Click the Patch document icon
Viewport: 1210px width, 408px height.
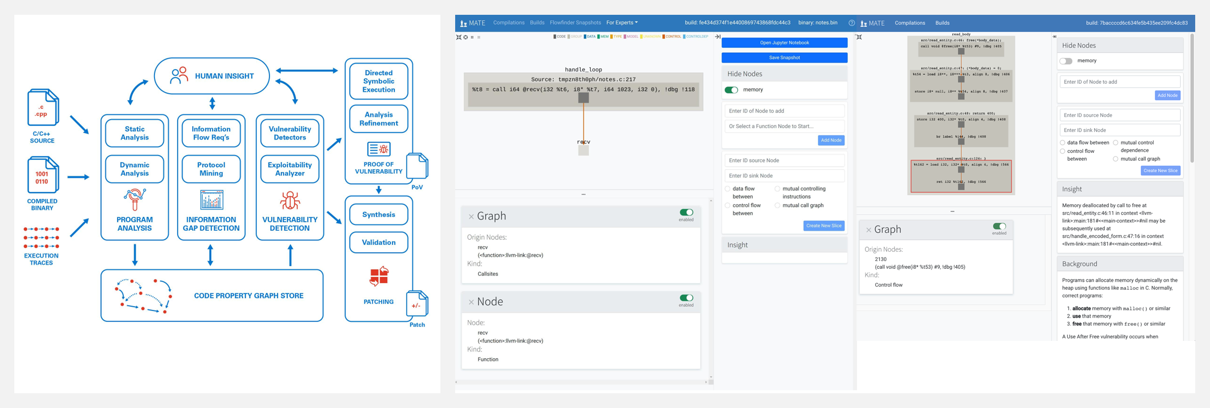point(417,303)
